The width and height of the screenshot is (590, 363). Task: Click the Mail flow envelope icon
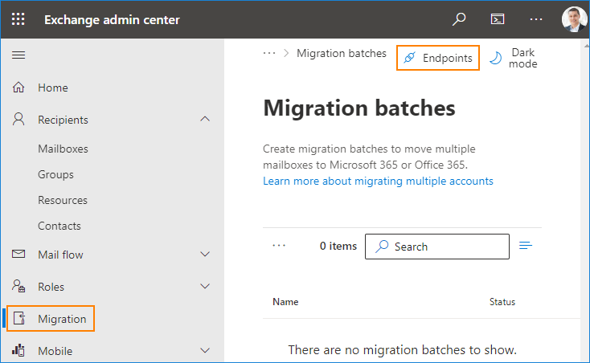18,254
